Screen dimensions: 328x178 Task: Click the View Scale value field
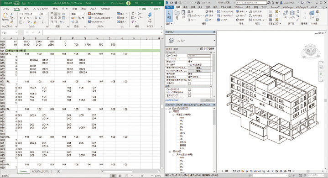[199, 56]
